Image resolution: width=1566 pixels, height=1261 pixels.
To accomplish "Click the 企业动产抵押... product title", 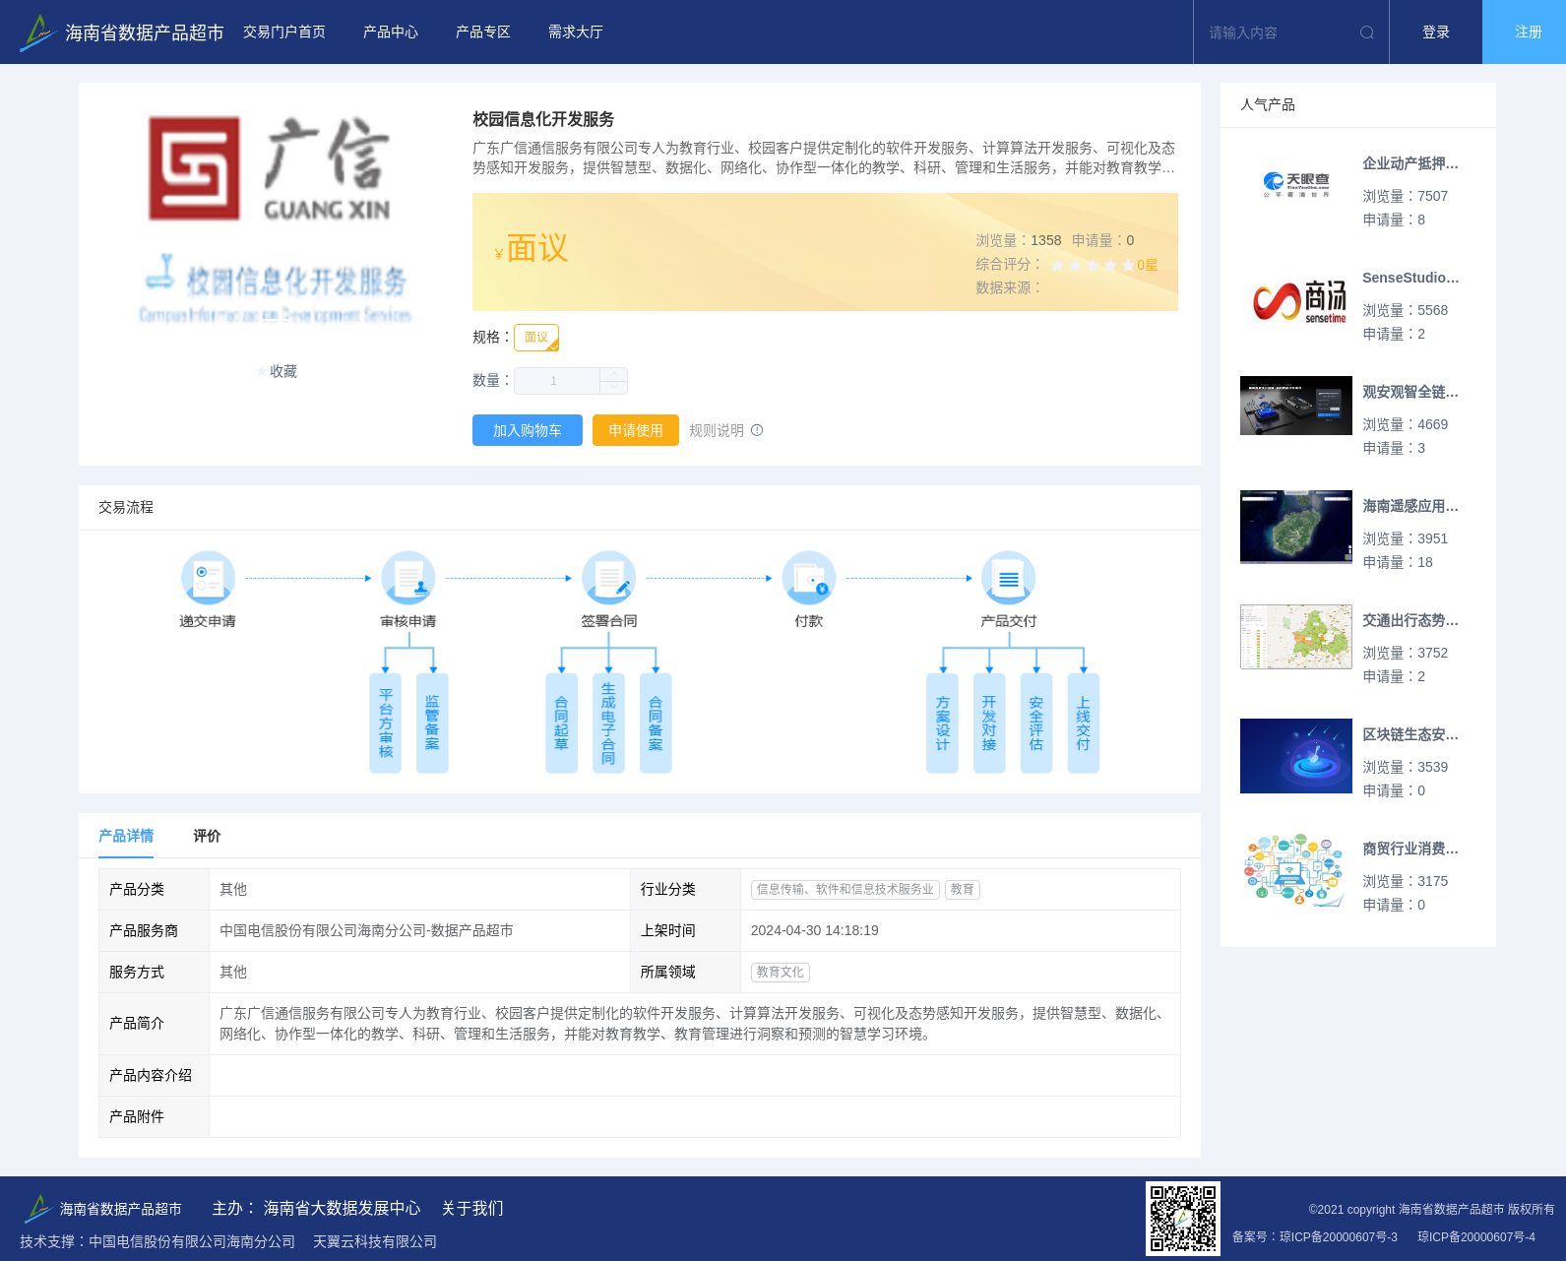I will pyautogui.click(x=1410, y=163).
